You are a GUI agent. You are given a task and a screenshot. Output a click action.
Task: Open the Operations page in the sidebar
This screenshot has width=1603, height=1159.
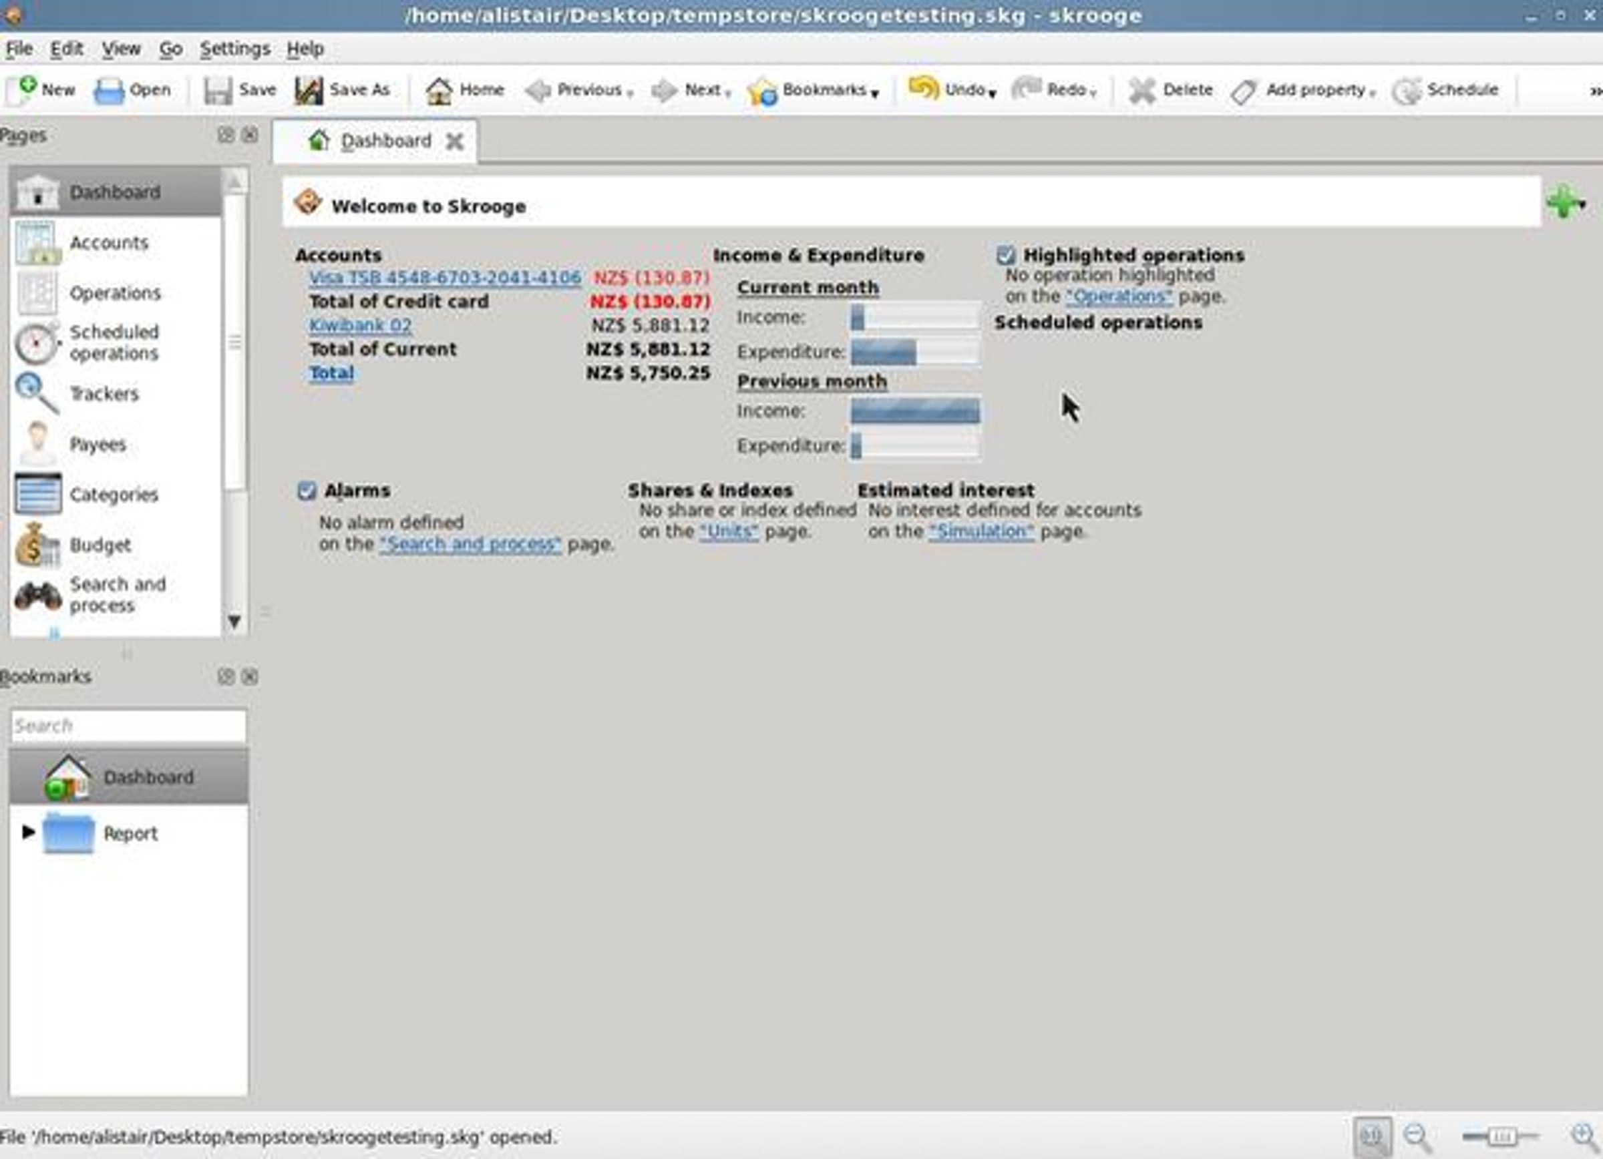tap(115, 293)
